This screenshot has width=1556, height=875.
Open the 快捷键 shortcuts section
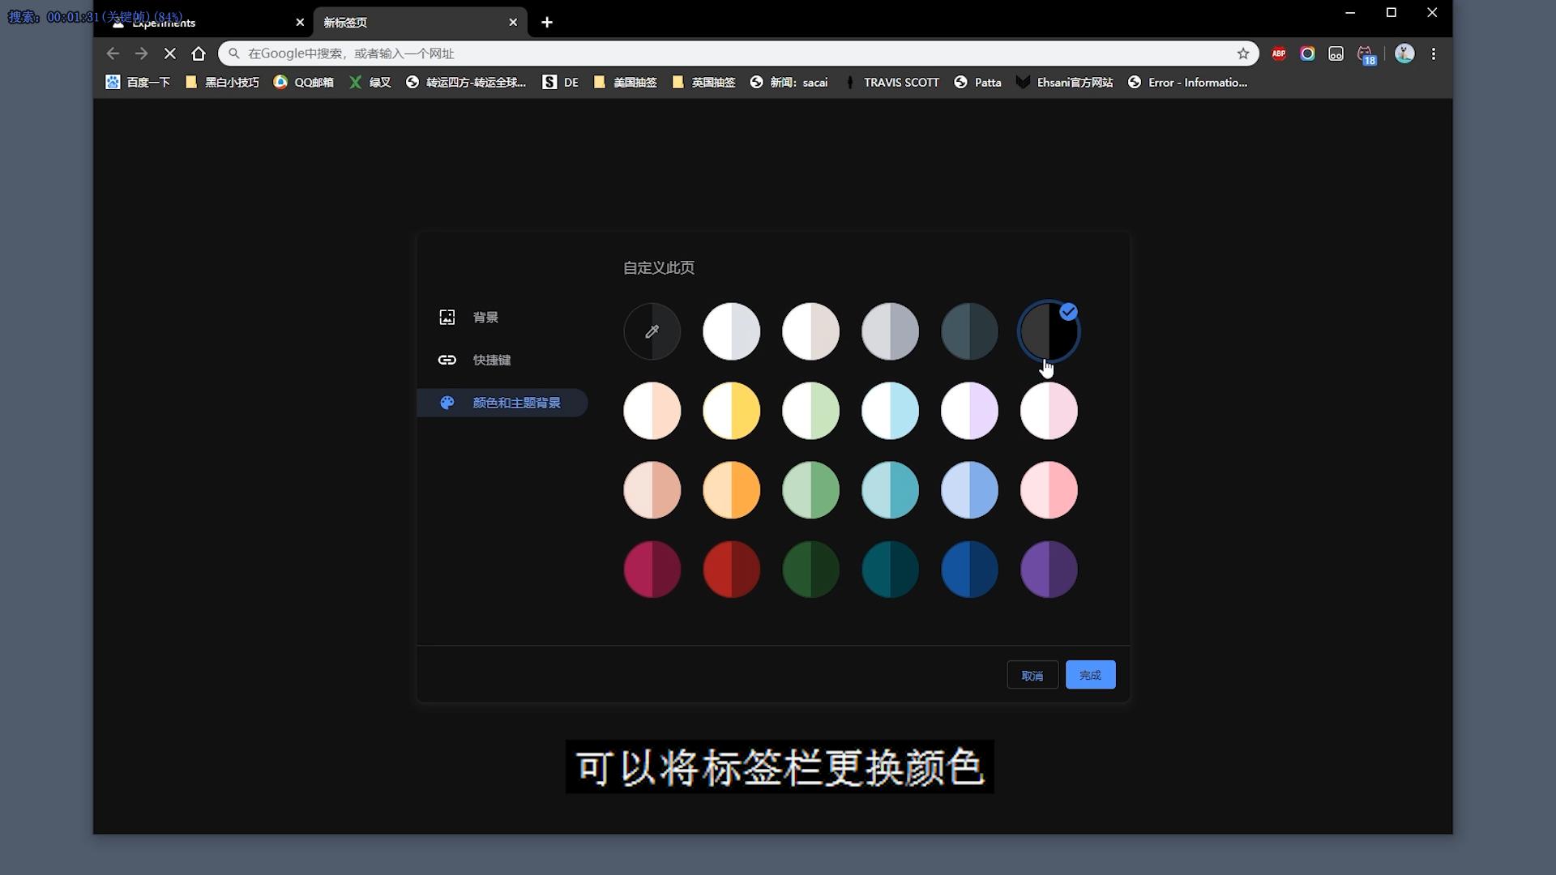tap(491, 360)
